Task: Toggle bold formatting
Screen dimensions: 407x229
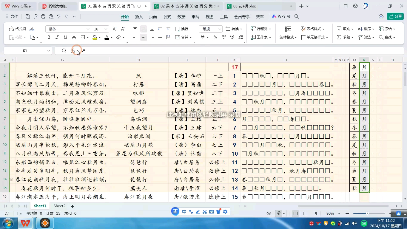Action: [x=49, y=37]
